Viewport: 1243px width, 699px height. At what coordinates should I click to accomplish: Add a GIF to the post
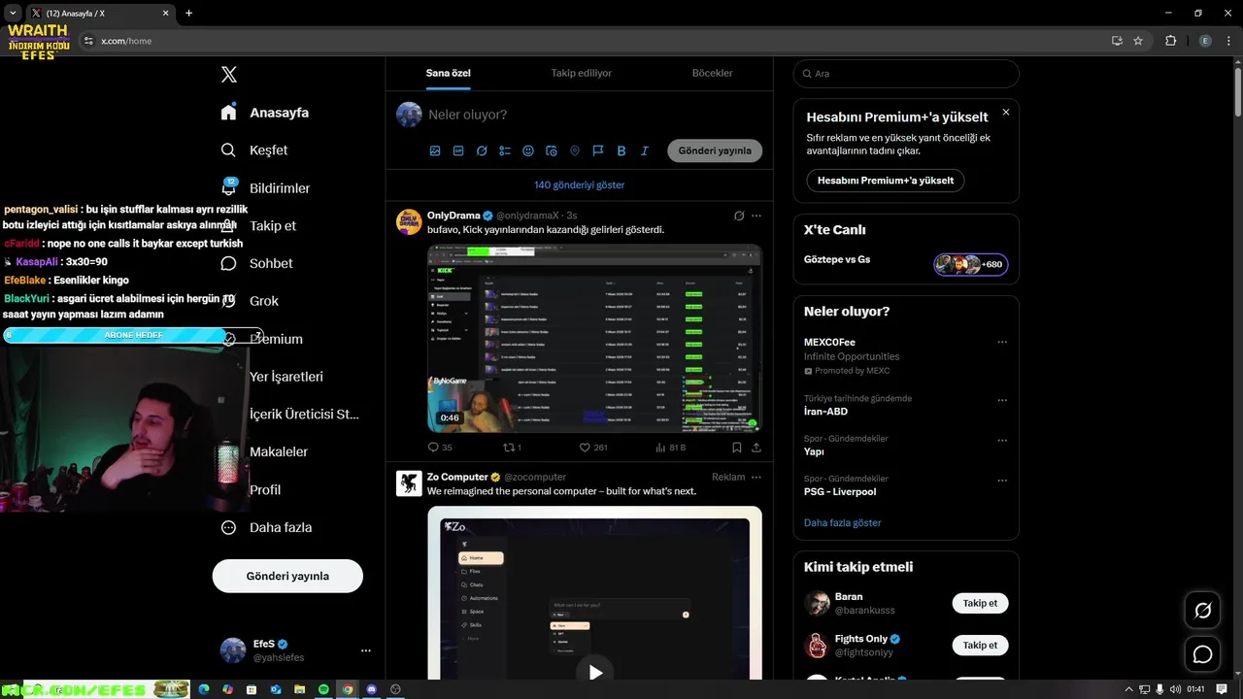(458, 150)
